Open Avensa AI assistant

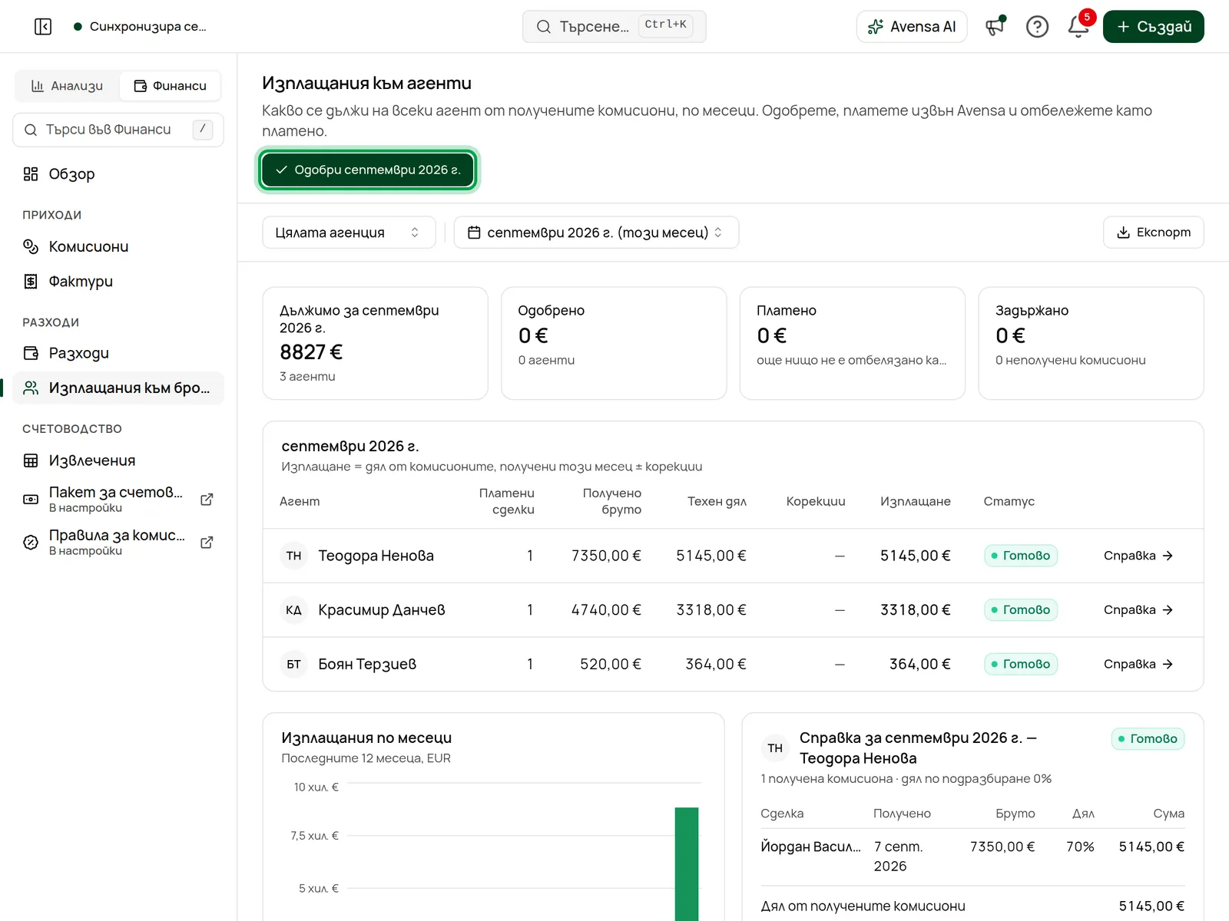pos(912,27)
